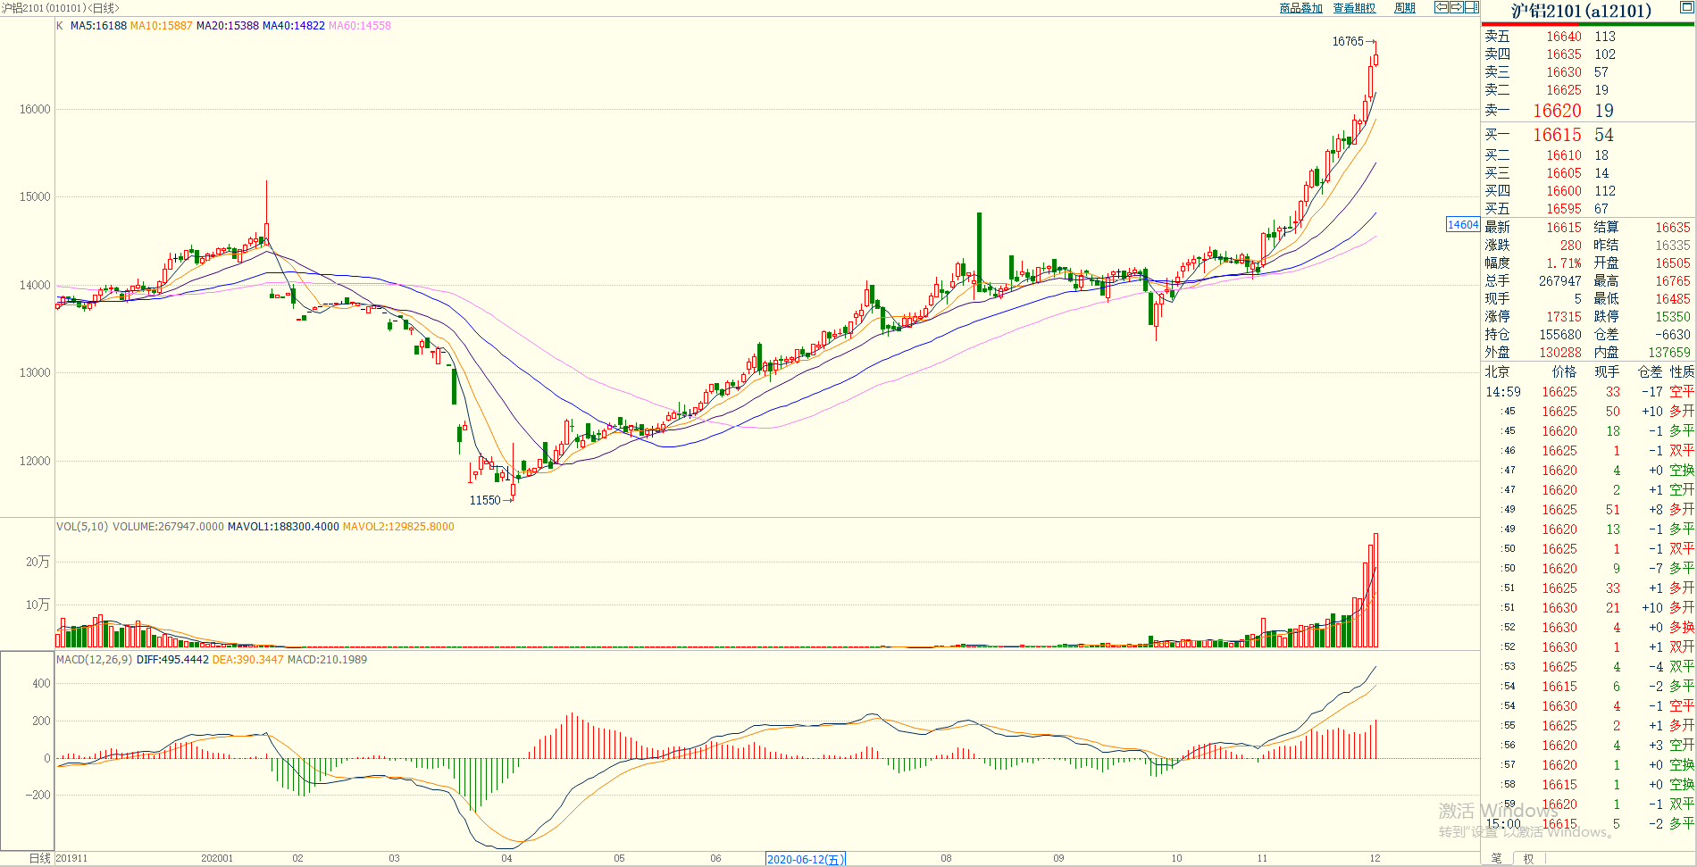The width and height of the screenshot is (1697, 867).
Task: Click the 16765 high price annotation
Action: [1348, 41]
